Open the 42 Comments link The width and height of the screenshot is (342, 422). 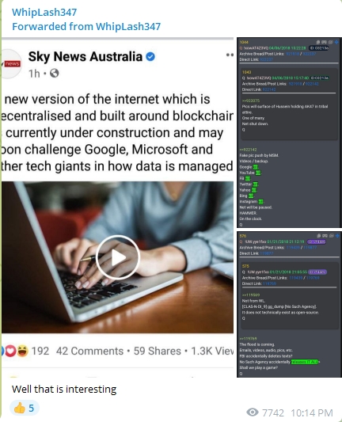[89, 351]
